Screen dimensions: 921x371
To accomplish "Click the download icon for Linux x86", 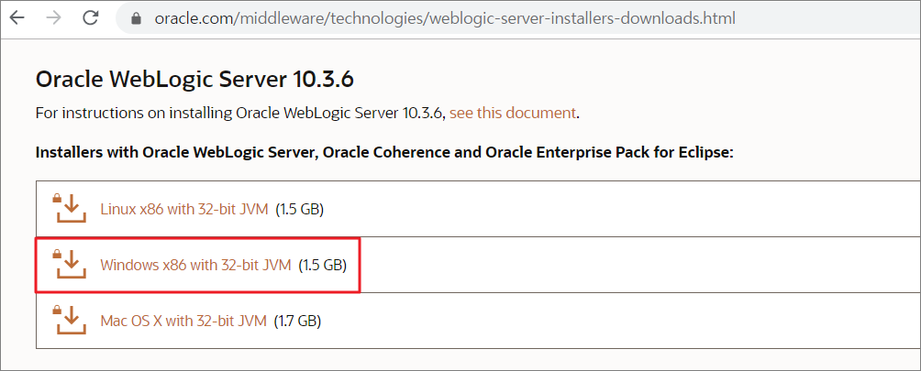I will 71,209.
